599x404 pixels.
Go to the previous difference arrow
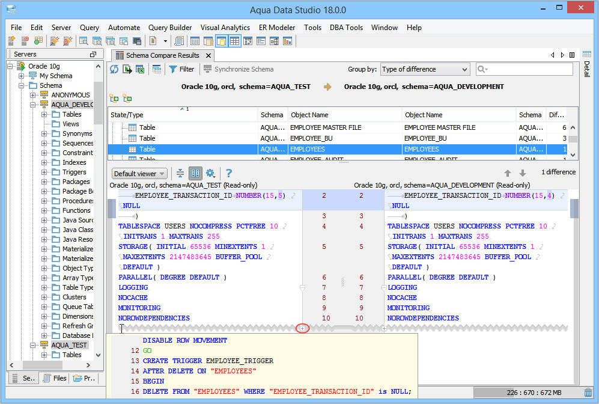coord(508,173)
